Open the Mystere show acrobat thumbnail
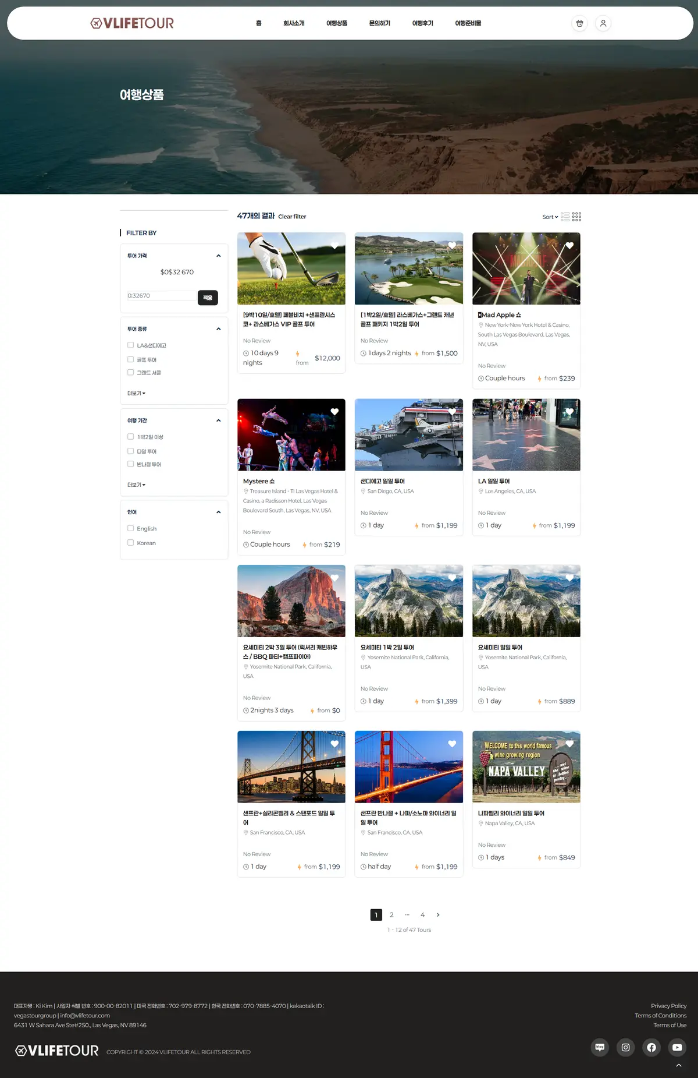Viewport: 698px width, 1078px height. 291,434
